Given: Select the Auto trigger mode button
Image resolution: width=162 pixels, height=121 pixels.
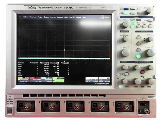Looking at the screenshot, I should (133, 26).
